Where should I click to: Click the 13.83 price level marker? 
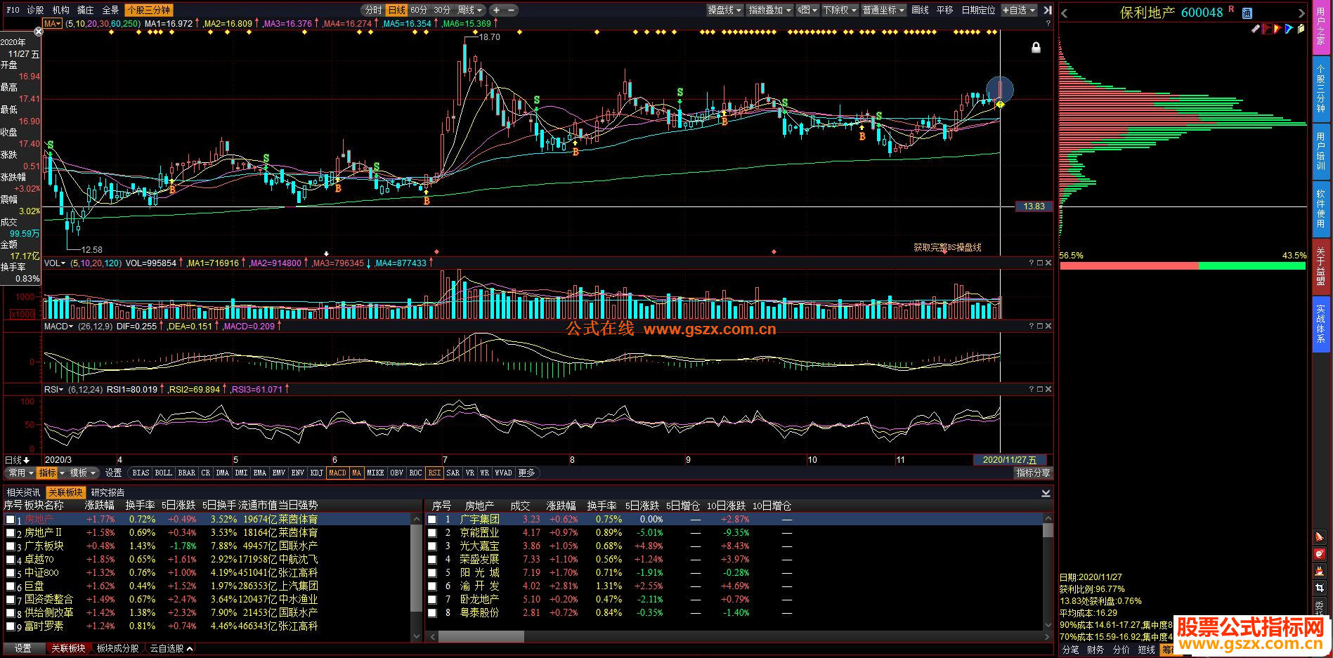click(x=1034, y=206)
